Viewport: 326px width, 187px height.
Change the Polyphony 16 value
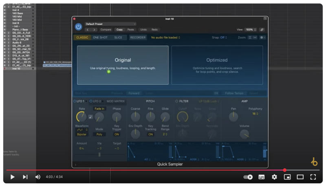pos(256,114)
